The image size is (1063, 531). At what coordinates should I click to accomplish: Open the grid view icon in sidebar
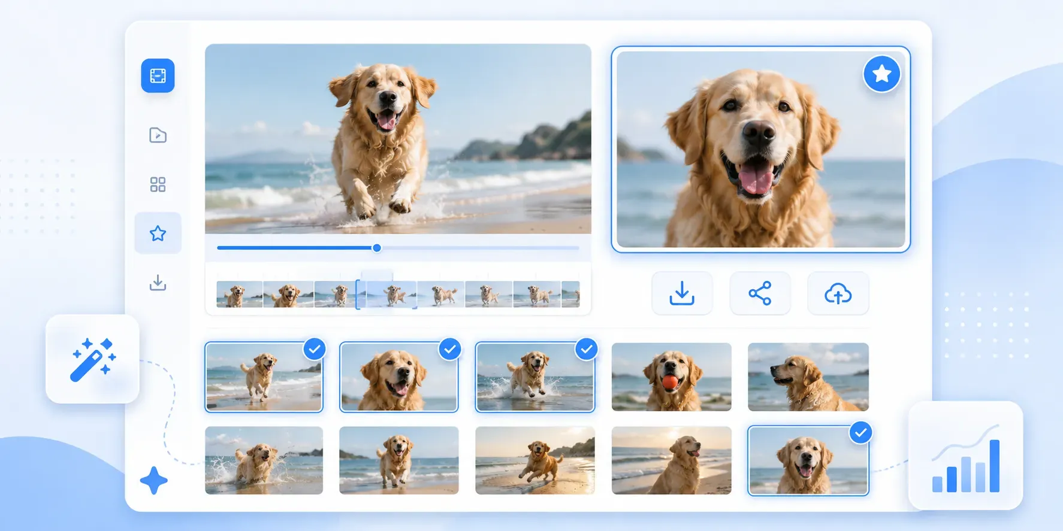click(x=158, y=184)
